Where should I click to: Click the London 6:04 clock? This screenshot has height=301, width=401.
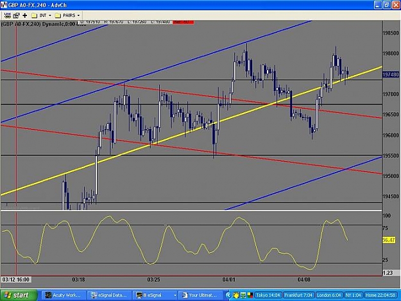click(328, 295)
